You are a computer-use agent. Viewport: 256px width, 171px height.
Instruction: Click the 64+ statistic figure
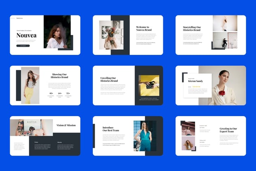[x=60, y=93]
